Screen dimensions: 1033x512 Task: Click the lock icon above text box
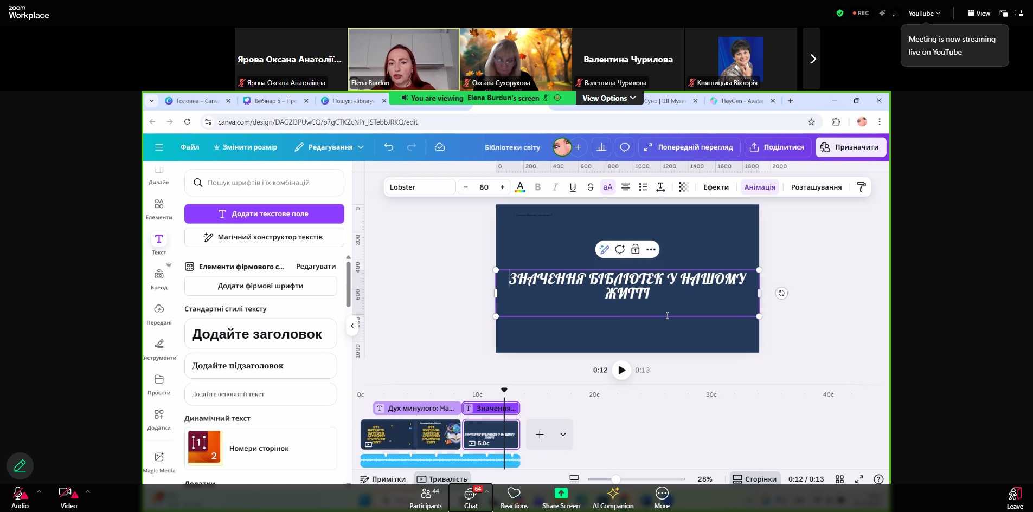[x=635, y=250]
